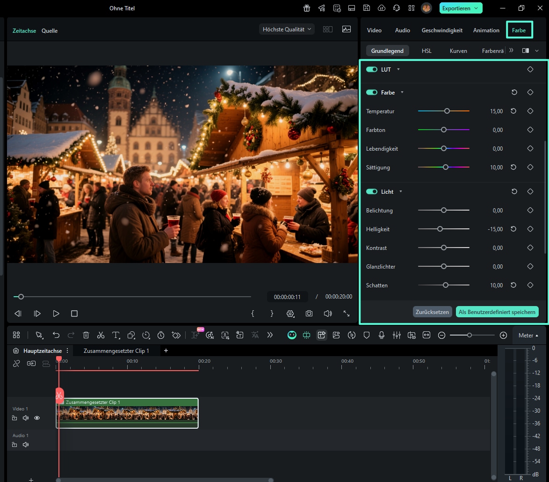Screen dimensions: 549x482
Task: Click the Helligkeit slider handle
Action: 440,229
